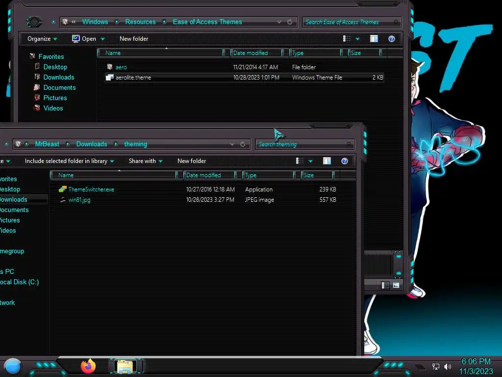Open address history dropdown in Ease of Access Themes window
The image size is (502, 377).
(x=279, y=22)
